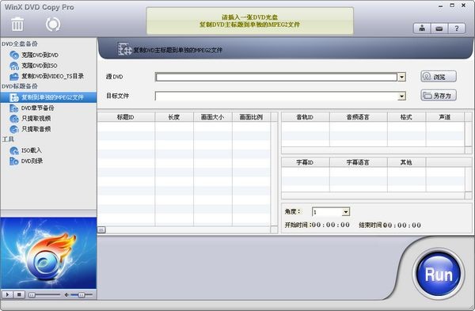Open the DVD刻录 tool
Screen dimensions: 475x311
click(x=32, y=161)
